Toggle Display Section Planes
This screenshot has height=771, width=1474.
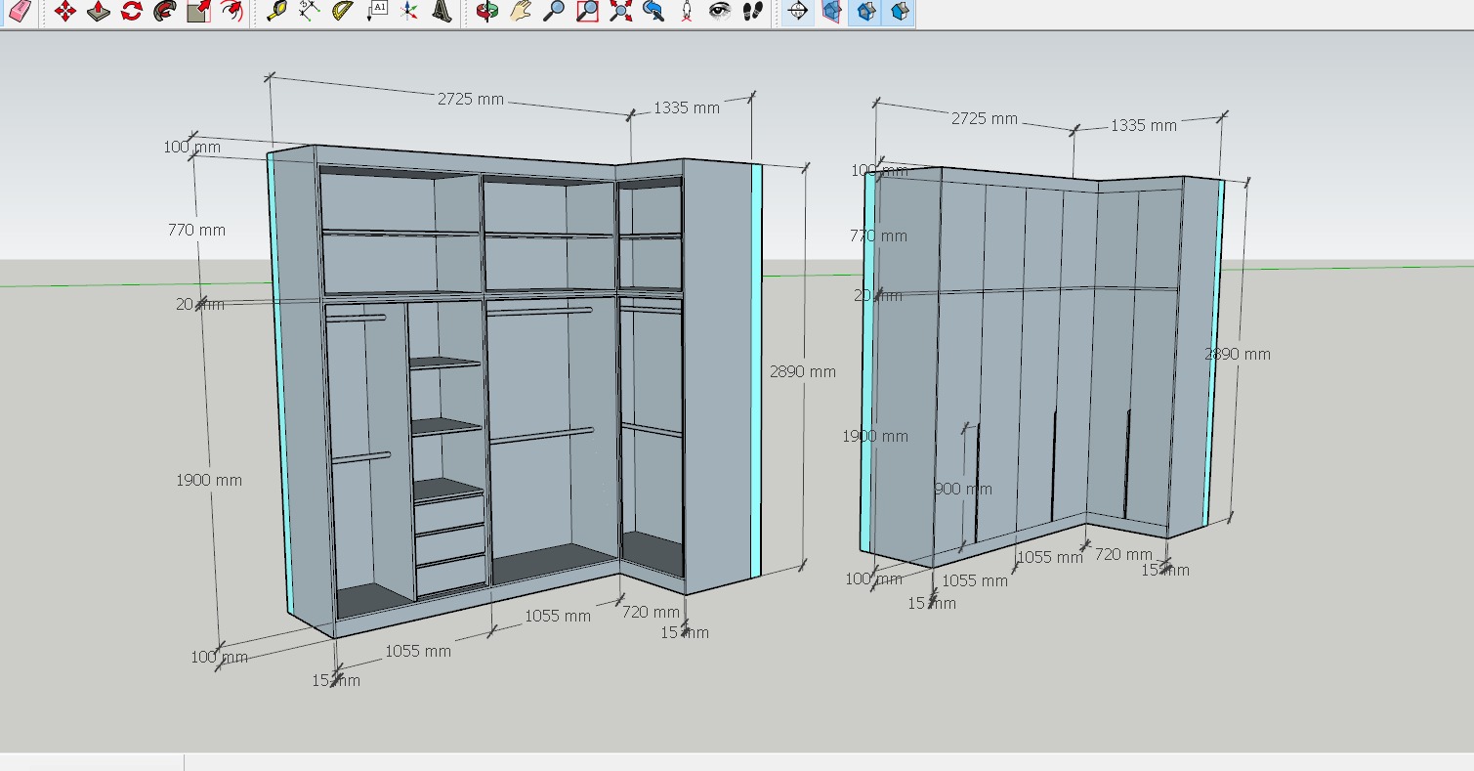831,11
